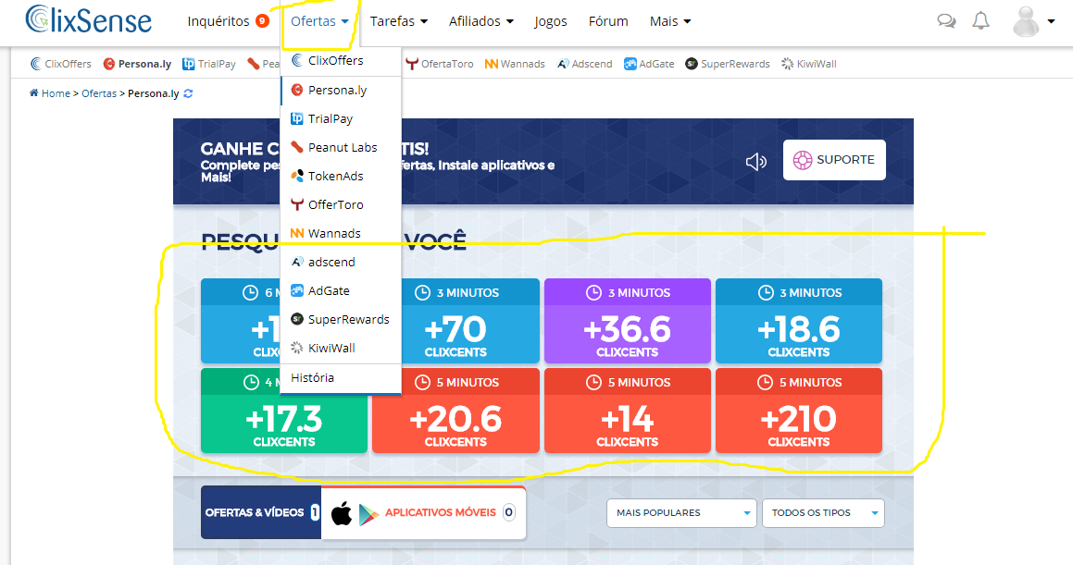Image resolution: width=1073 pixels, height=565 pixels.
Task: Click the ClixSense logo
Action: click(89, 19)
